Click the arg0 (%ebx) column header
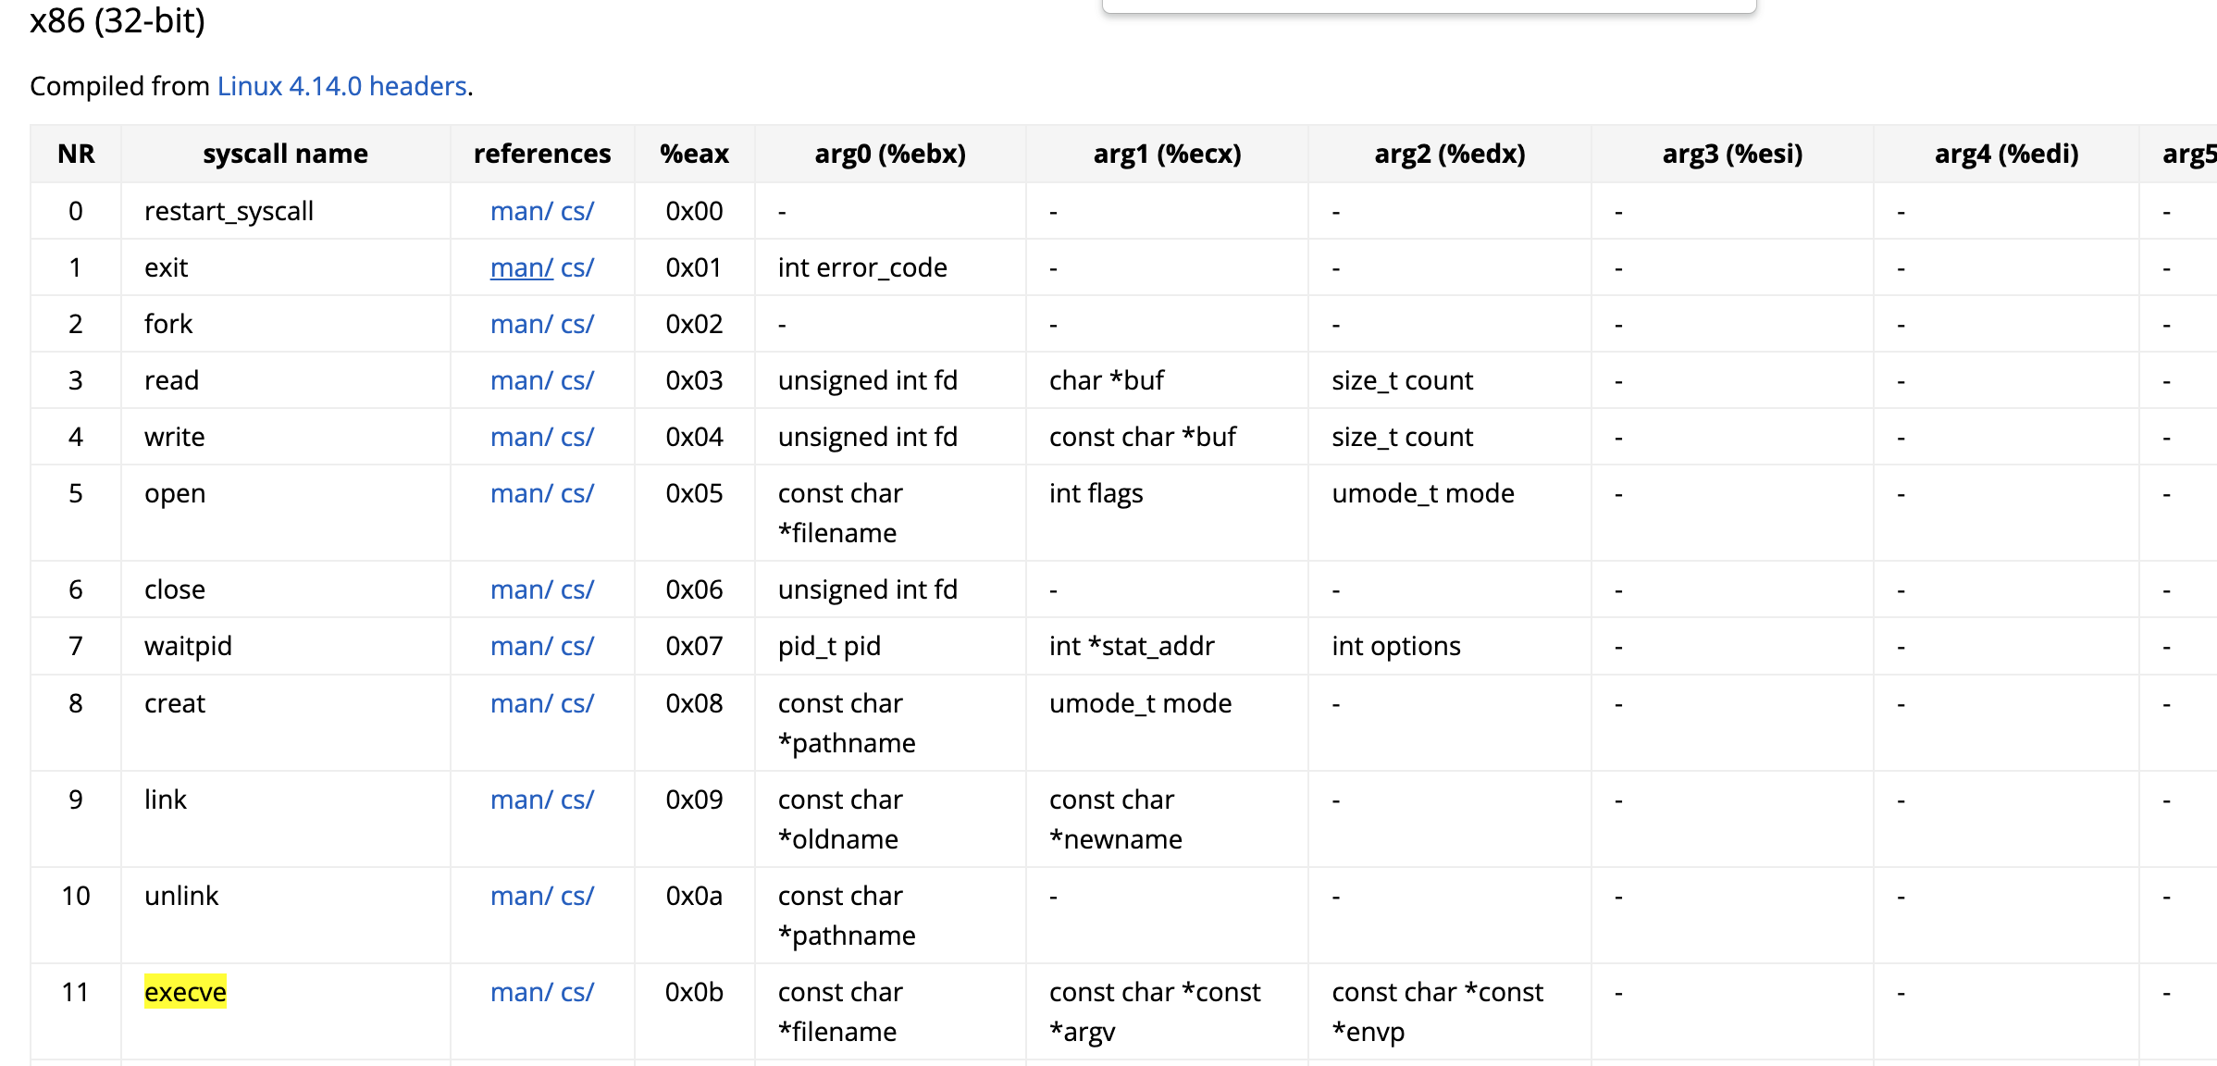This screenshot has height=1066, width=2217. point(890,154)
